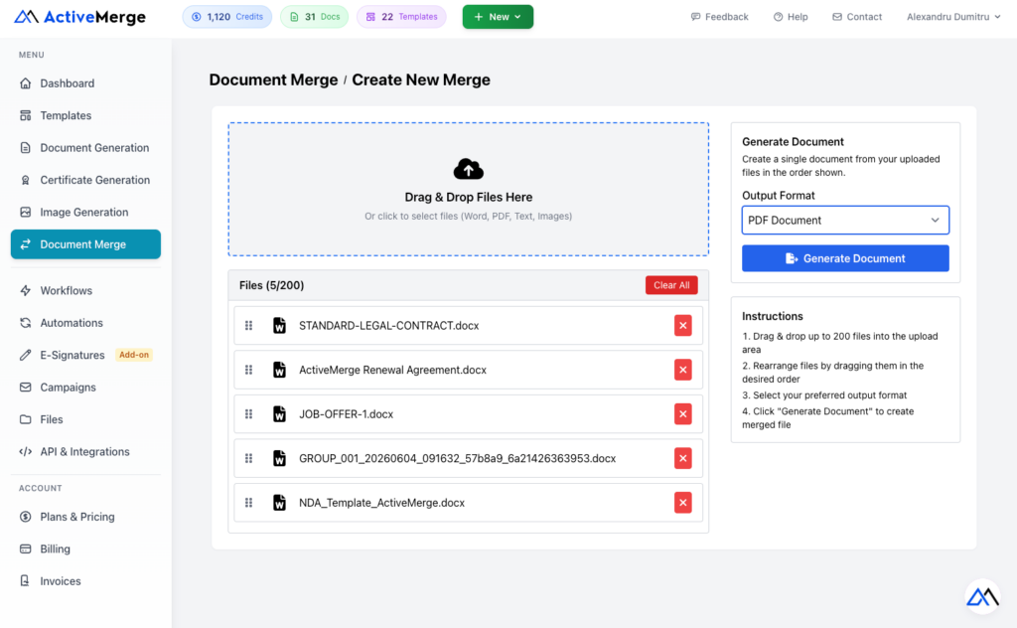Click the Invoices receipt icon
The image size is (1017, 628).
pos(25,580)
